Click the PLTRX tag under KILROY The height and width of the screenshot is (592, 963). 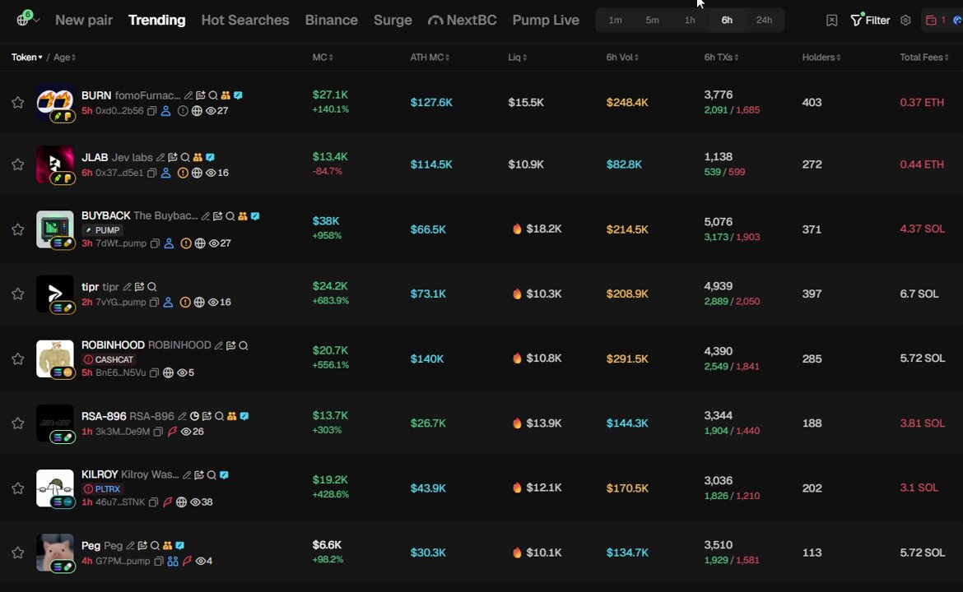103,489
